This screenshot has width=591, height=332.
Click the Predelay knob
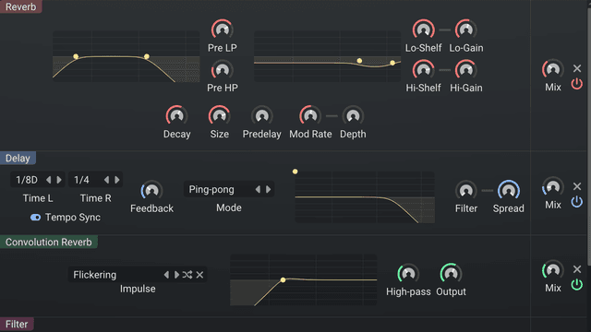click(x=261, y=116)
